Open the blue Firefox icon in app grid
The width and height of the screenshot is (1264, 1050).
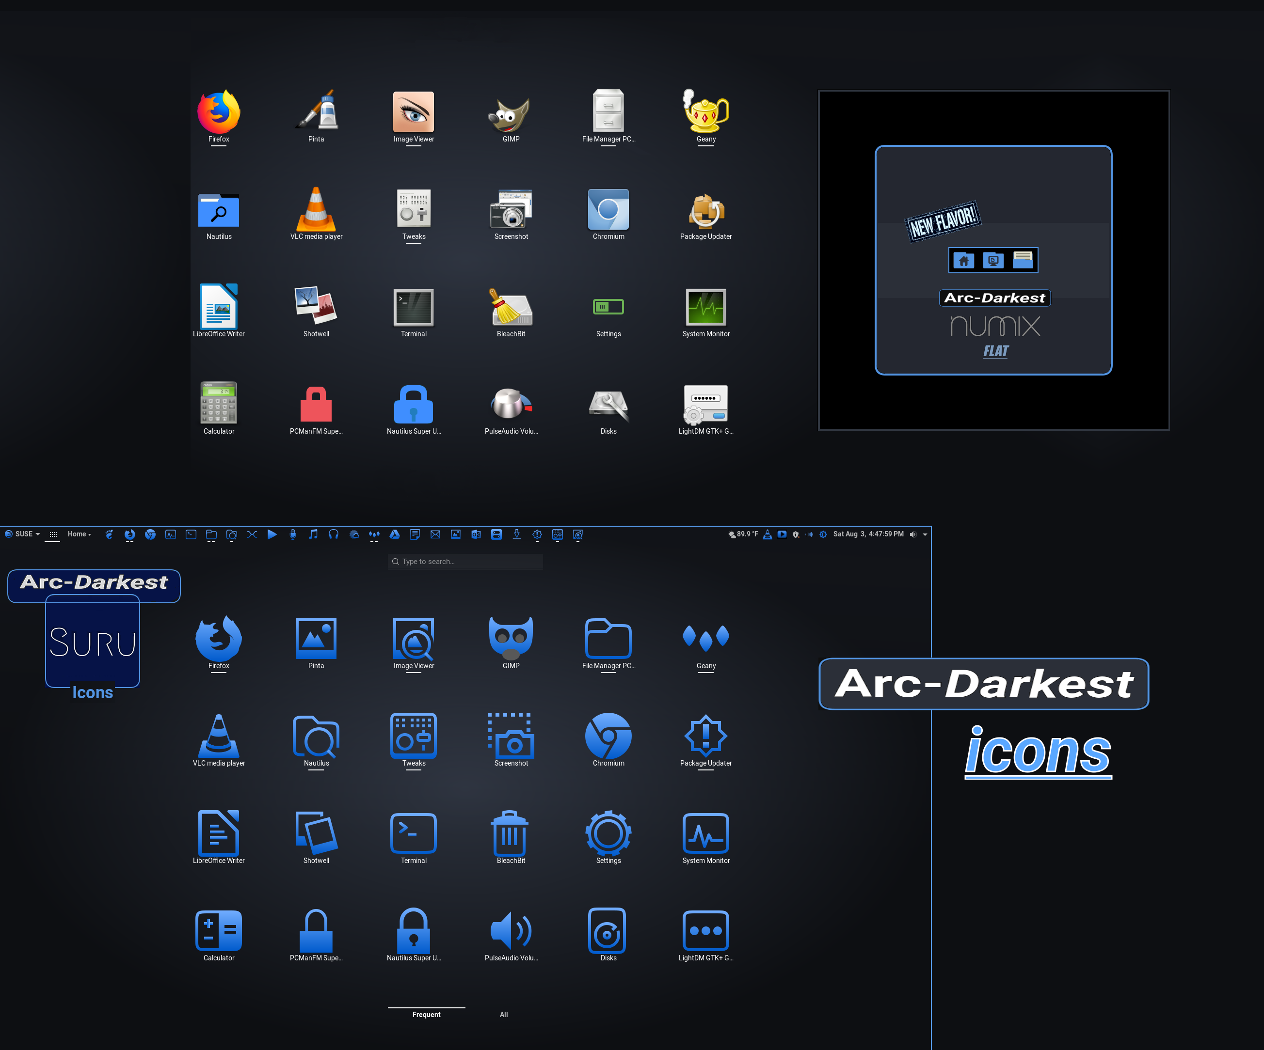[x=219, y=638]
